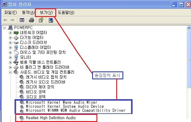Maximize the 장치 관리자 window
The width and height of the screenshot is (191, 122).
click(x=181, y=5)
